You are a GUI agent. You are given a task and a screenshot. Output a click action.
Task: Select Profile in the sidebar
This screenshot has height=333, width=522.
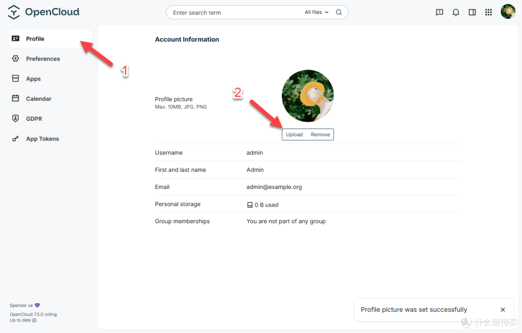click(50, 39)
